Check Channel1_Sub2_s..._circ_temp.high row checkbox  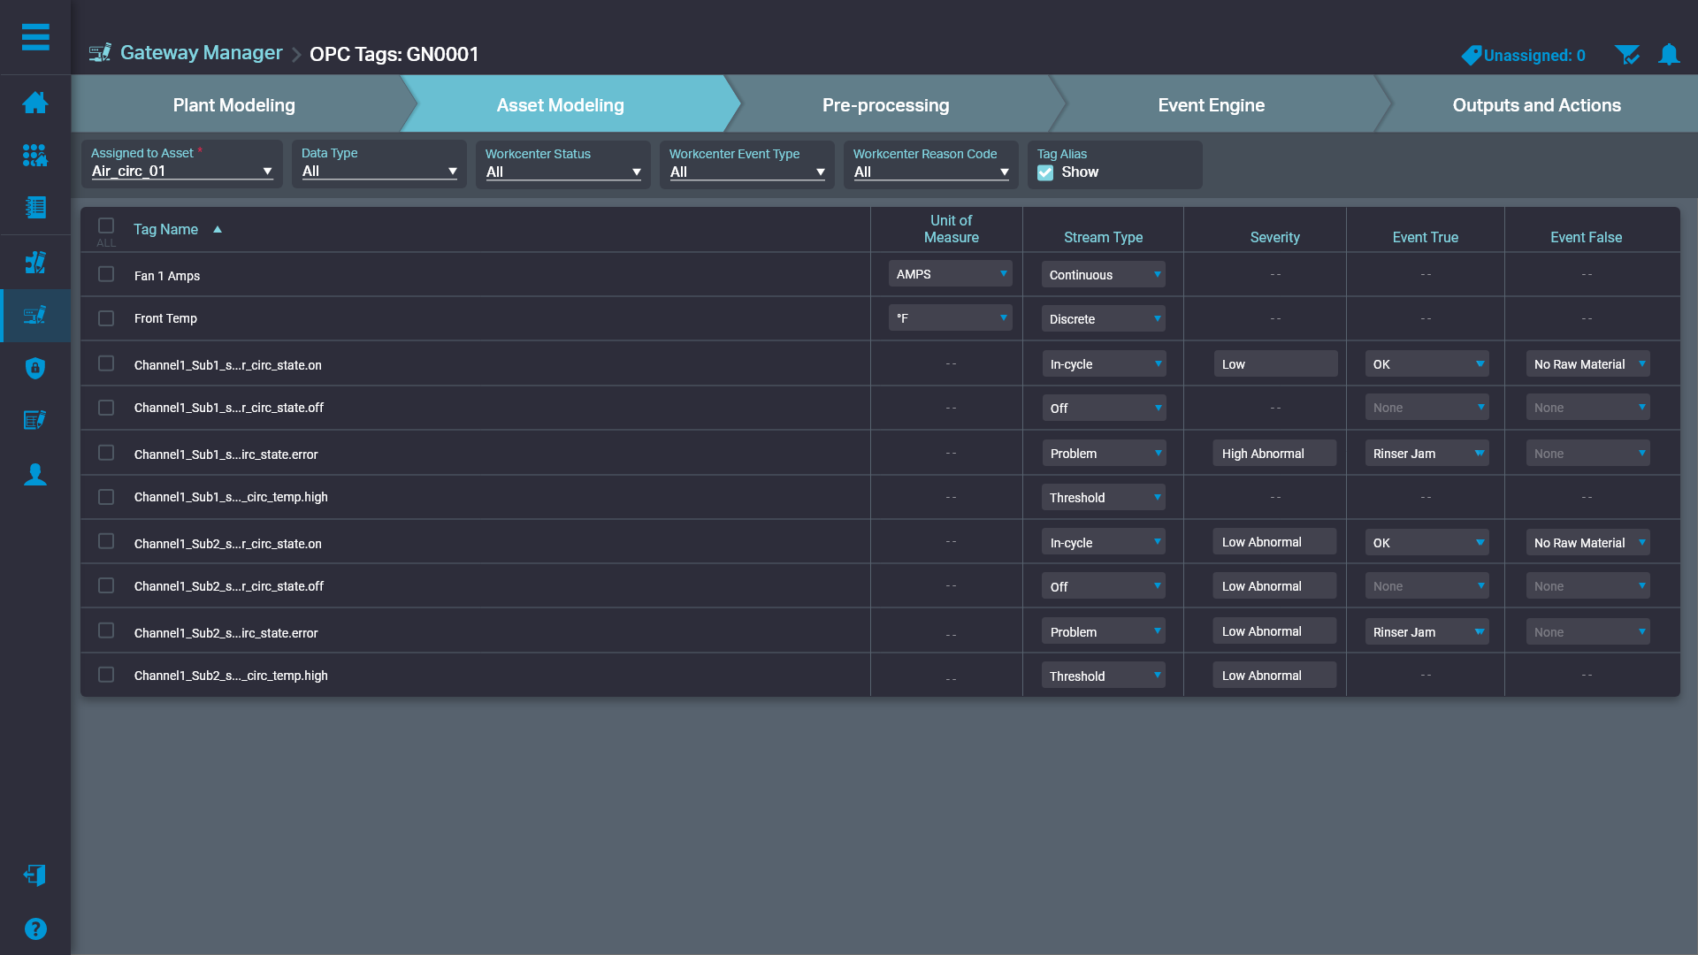[106, 675]
